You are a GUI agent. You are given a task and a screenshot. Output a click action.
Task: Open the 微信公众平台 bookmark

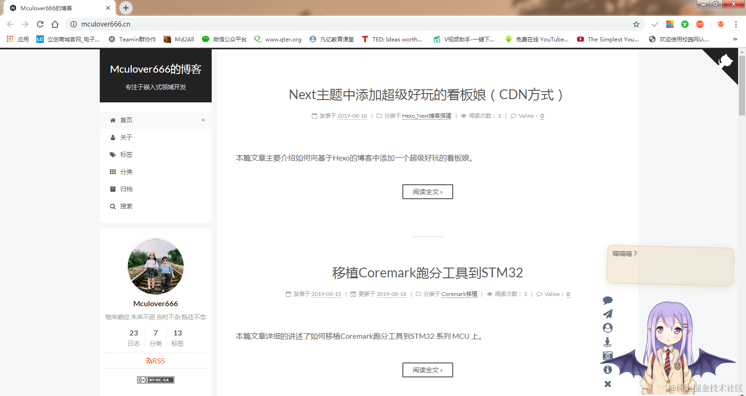[x=224, y=39]
